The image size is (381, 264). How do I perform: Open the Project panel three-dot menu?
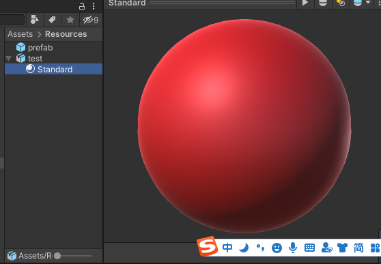[x=94, y=6]
